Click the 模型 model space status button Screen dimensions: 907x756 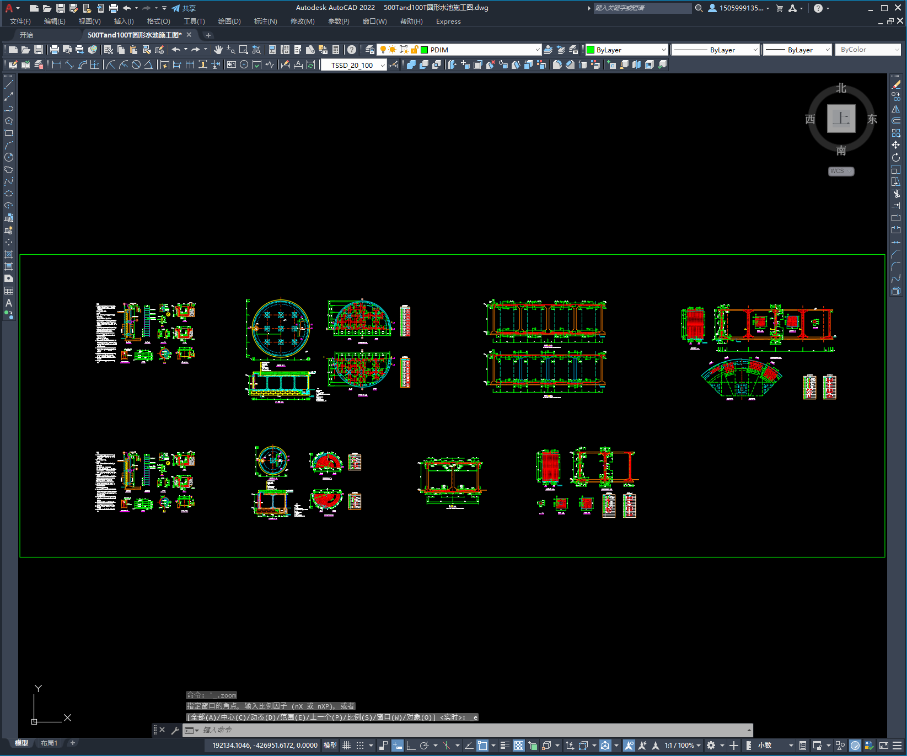point(330,746)
